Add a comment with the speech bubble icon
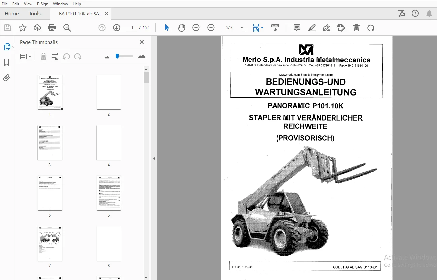The height and width of the screenshot is (280, 437). tap(297, 28)
